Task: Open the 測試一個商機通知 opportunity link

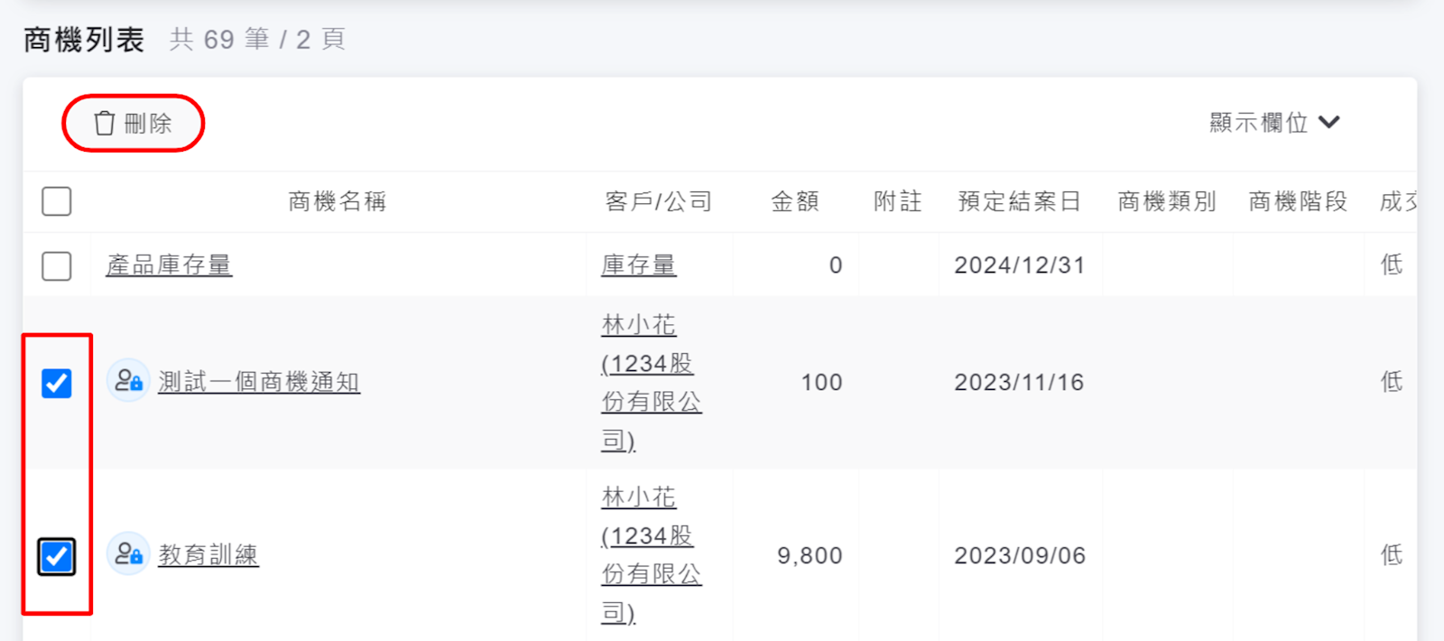Action: pos(259,382)
